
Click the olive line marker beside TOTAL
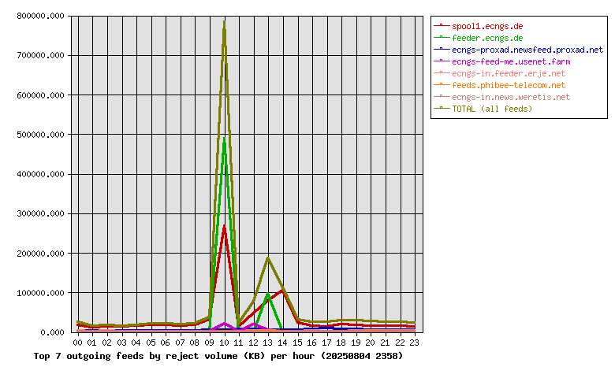[442, 108]
